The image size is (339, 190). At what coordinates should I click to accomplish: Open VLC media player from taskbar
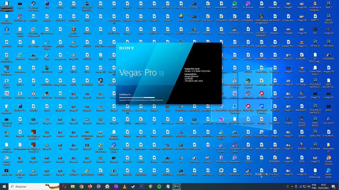(125, 186)
